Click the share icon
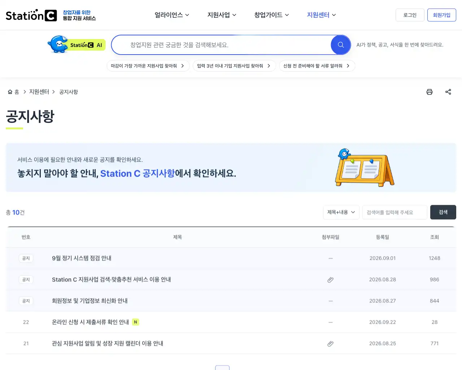462x370 pixels. (448, 92)
